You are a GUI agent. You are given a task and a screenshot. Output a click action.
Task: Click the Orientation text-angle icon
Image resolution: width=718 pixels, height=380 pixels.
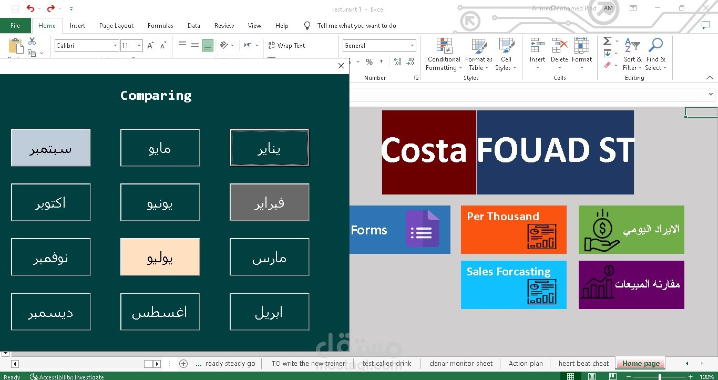pos(224,45)
